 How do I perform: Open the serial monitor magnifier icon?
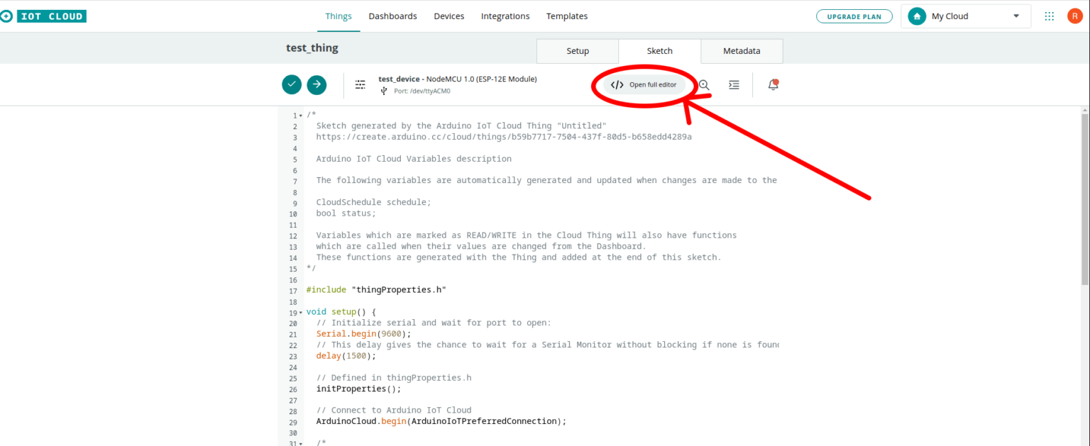pos(704,84)
